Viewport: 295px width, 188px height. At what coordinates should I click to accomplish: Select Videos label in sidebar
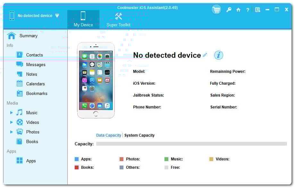(33, 122)
